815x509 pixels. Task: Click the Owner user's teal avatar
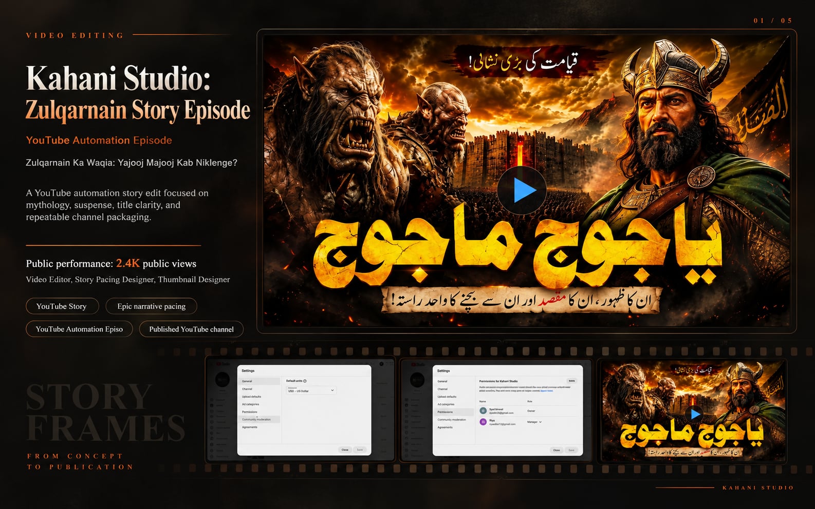click(x=483, y=410)
